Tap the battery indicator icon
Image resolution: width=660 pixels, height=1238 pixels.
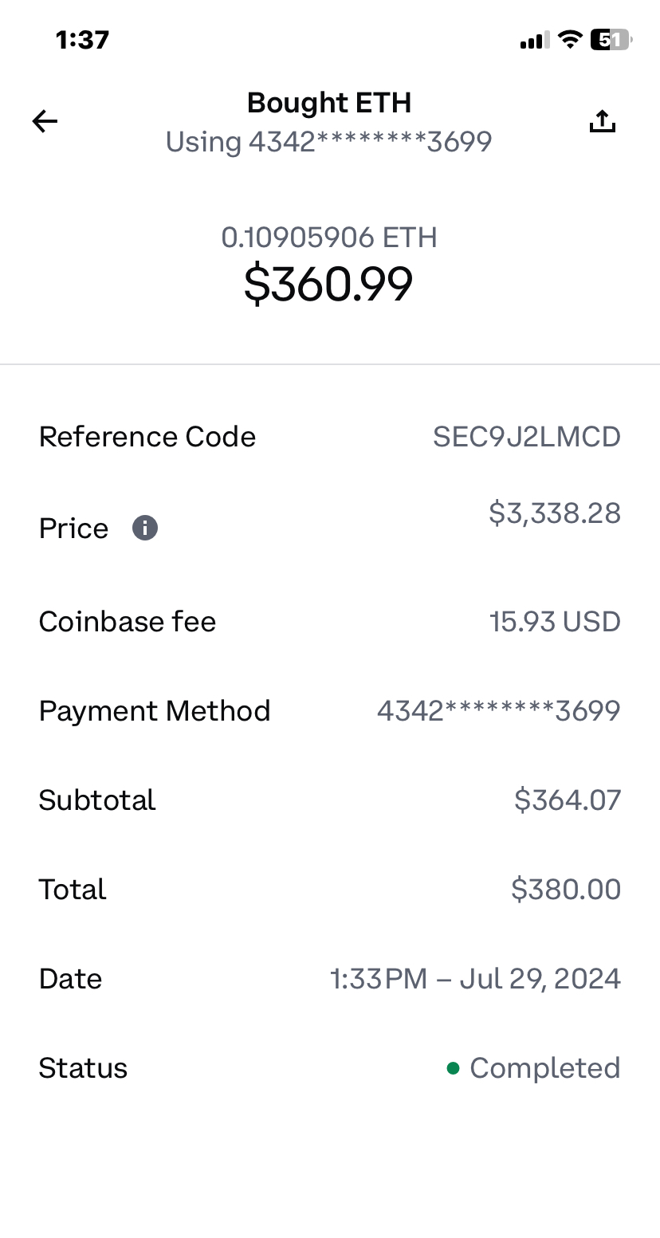611,40
